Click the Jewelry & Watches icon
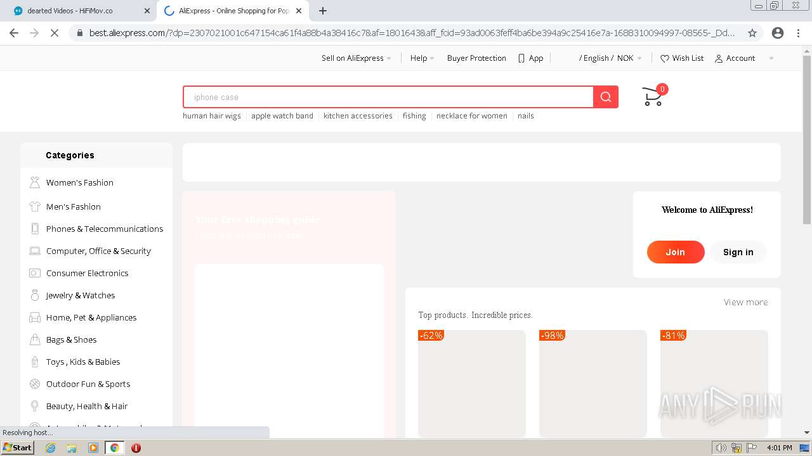 point(35,295)
